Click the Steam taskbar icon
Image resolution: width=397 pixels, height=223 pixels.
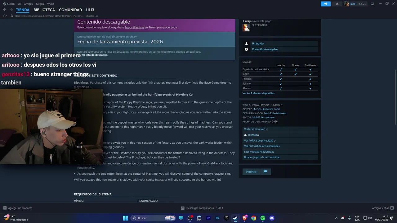pos(235,218)
